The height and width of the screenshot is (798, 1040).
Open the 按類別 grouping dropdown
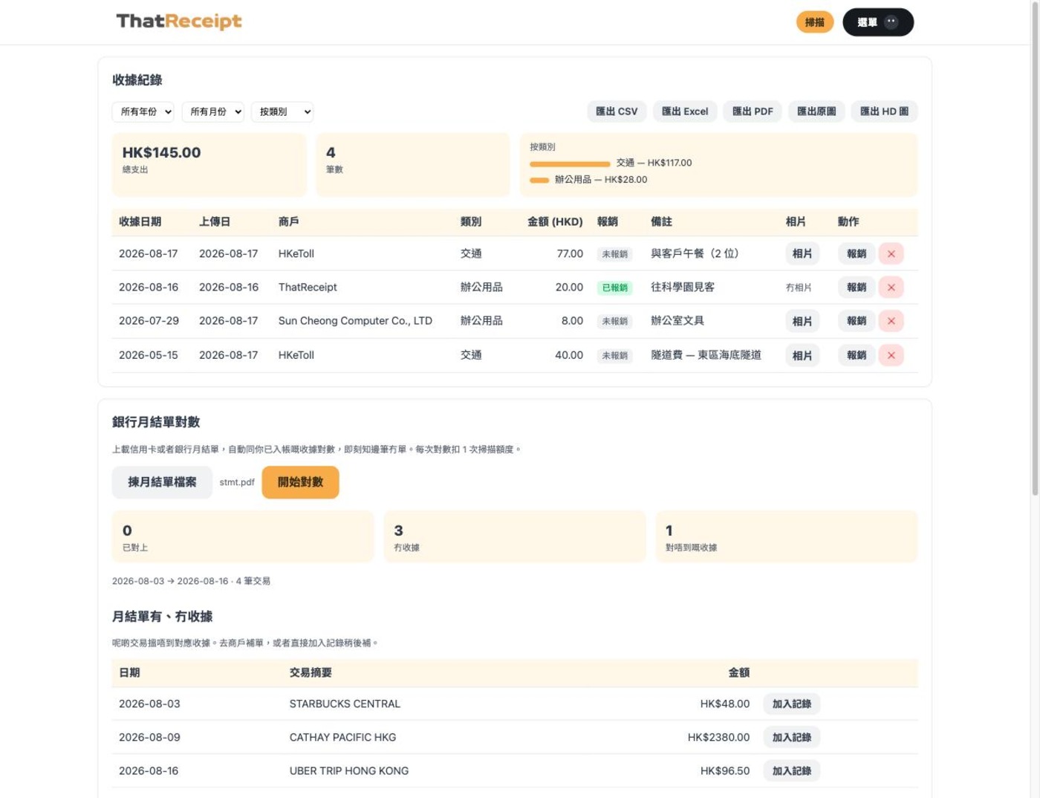point(282,111)
